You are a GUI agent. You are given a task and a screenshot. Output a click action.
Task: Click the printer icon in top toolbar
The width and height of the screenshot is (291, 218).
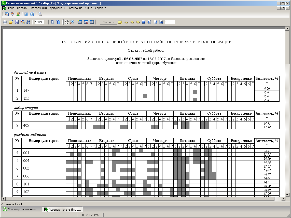(x=40, y=14)
